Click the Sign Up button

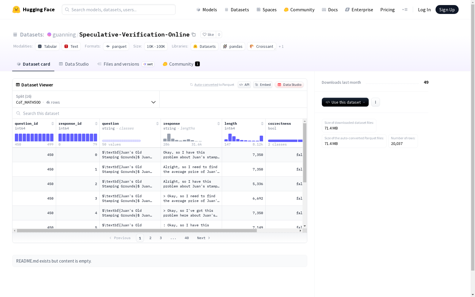click(x=447, y=10)
